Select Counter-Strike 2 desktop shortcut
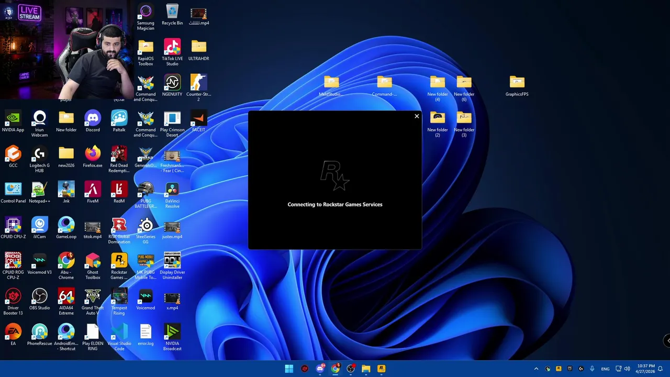 click(198, 88)
